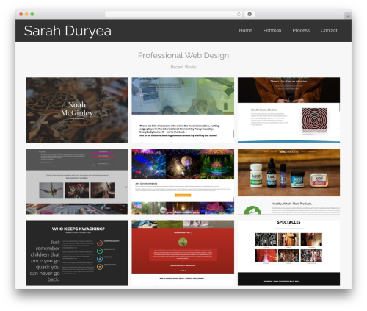Screen dimensions: 367x311
Task: Open the gray site with three photos thumbnail
Action: coord(77,182)
